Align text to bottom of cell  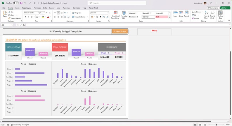tap(62, 13)
